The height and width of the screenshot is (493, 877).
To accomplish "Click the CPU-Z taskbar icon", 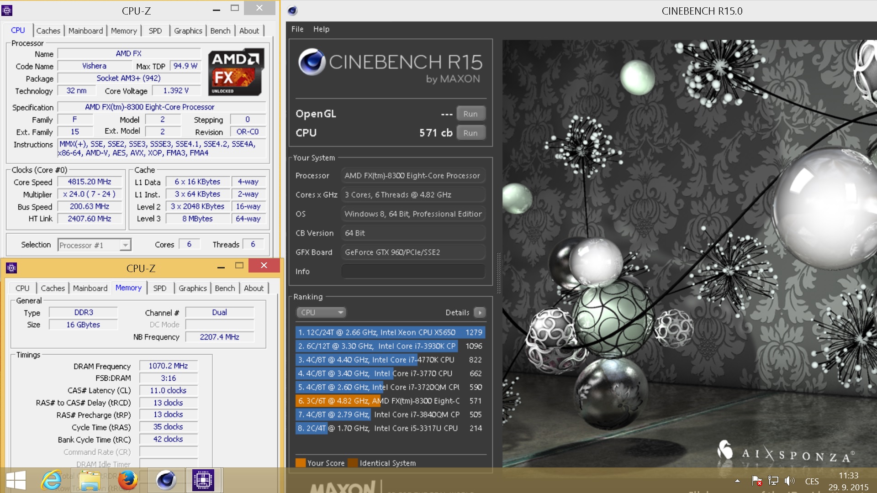I will pyautogui.click(x=203, y=480).
